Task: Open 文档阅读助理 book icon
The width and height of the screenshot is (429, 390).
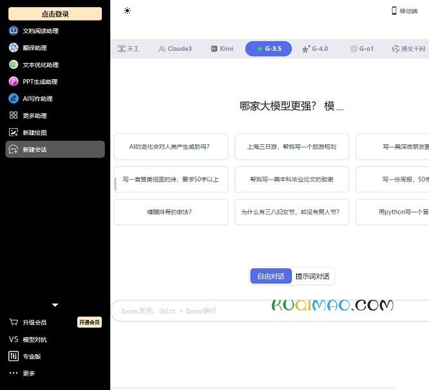Action: [x=14, y=31]
